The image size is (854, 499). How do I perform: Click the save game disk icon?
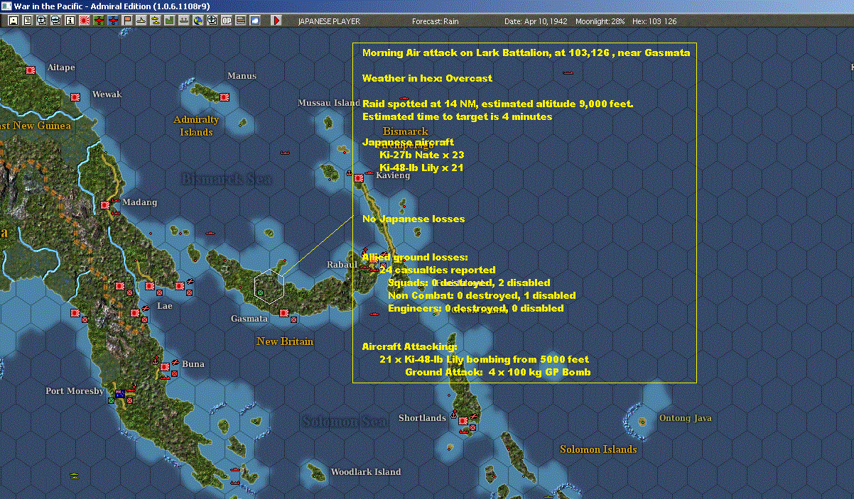[13, 21]
